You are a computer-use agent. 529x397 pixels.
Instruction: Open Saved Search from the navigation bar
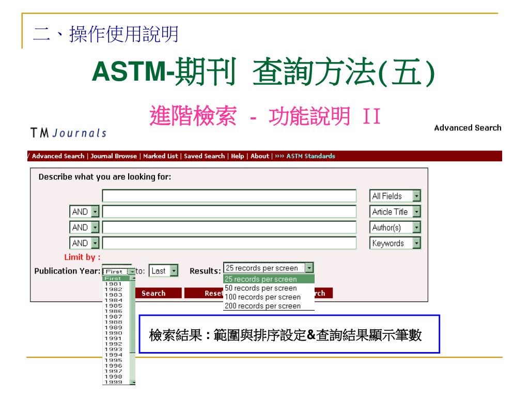pos(204,156)
